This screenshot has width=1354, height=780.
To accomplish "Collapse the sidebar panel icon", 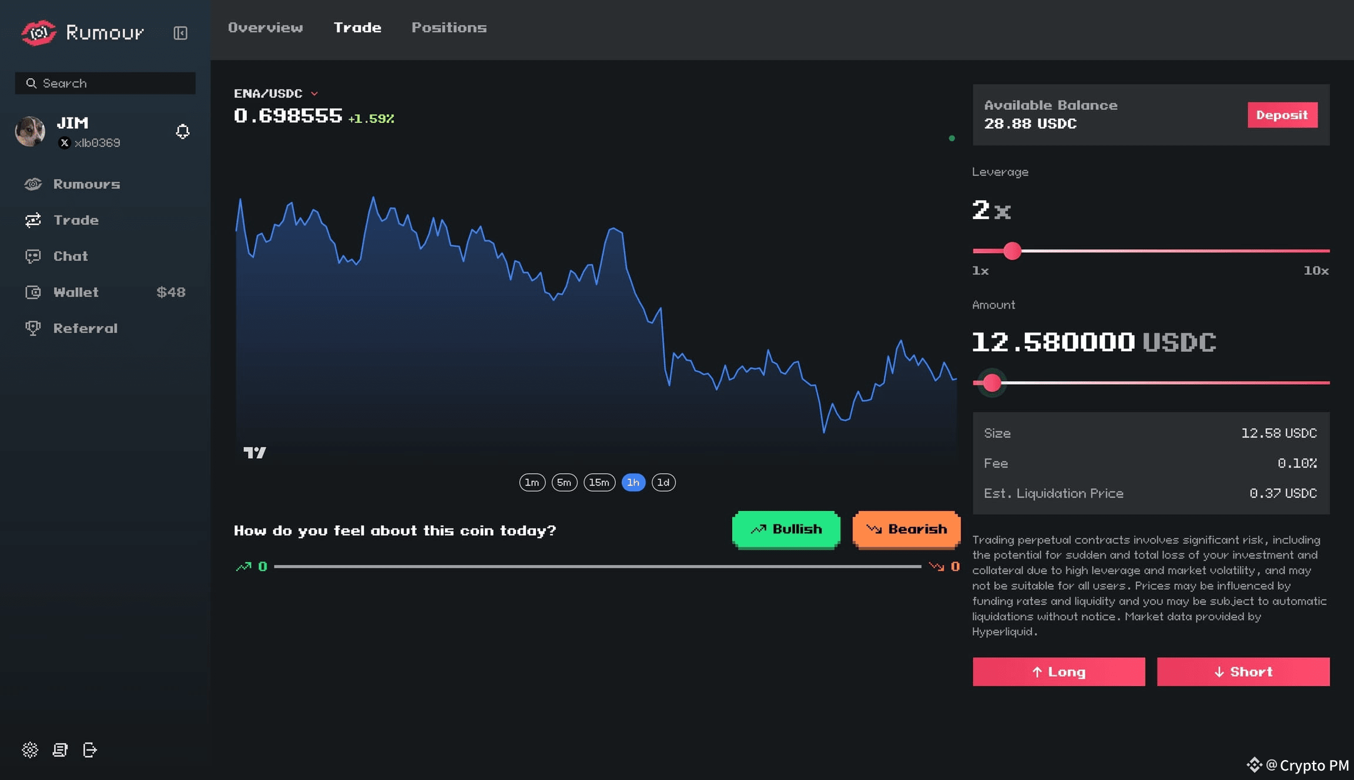I will (x=180, y=33).
